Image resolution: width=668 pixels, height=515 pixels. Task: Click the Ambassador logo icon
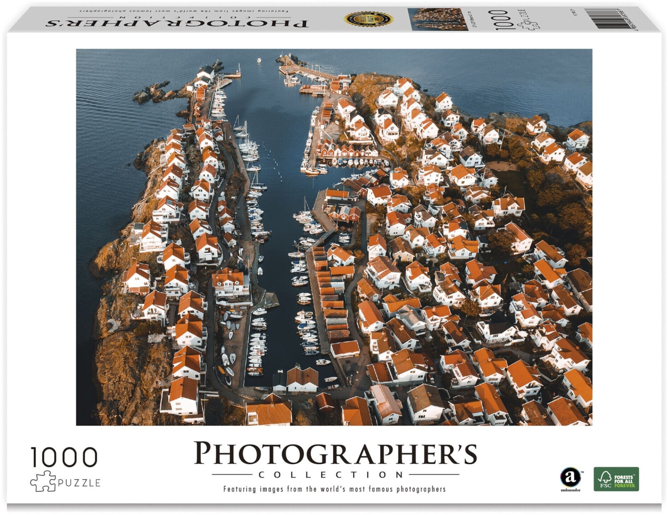point(570,477)
